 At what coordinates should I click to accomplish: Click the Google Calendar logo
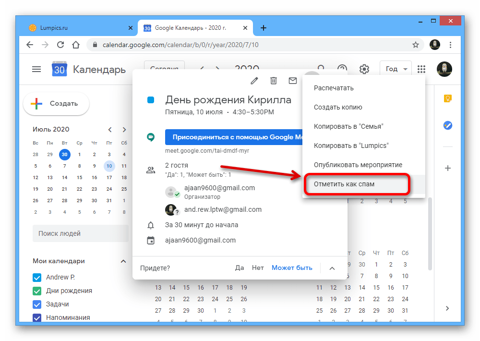(x=60, y=69)
